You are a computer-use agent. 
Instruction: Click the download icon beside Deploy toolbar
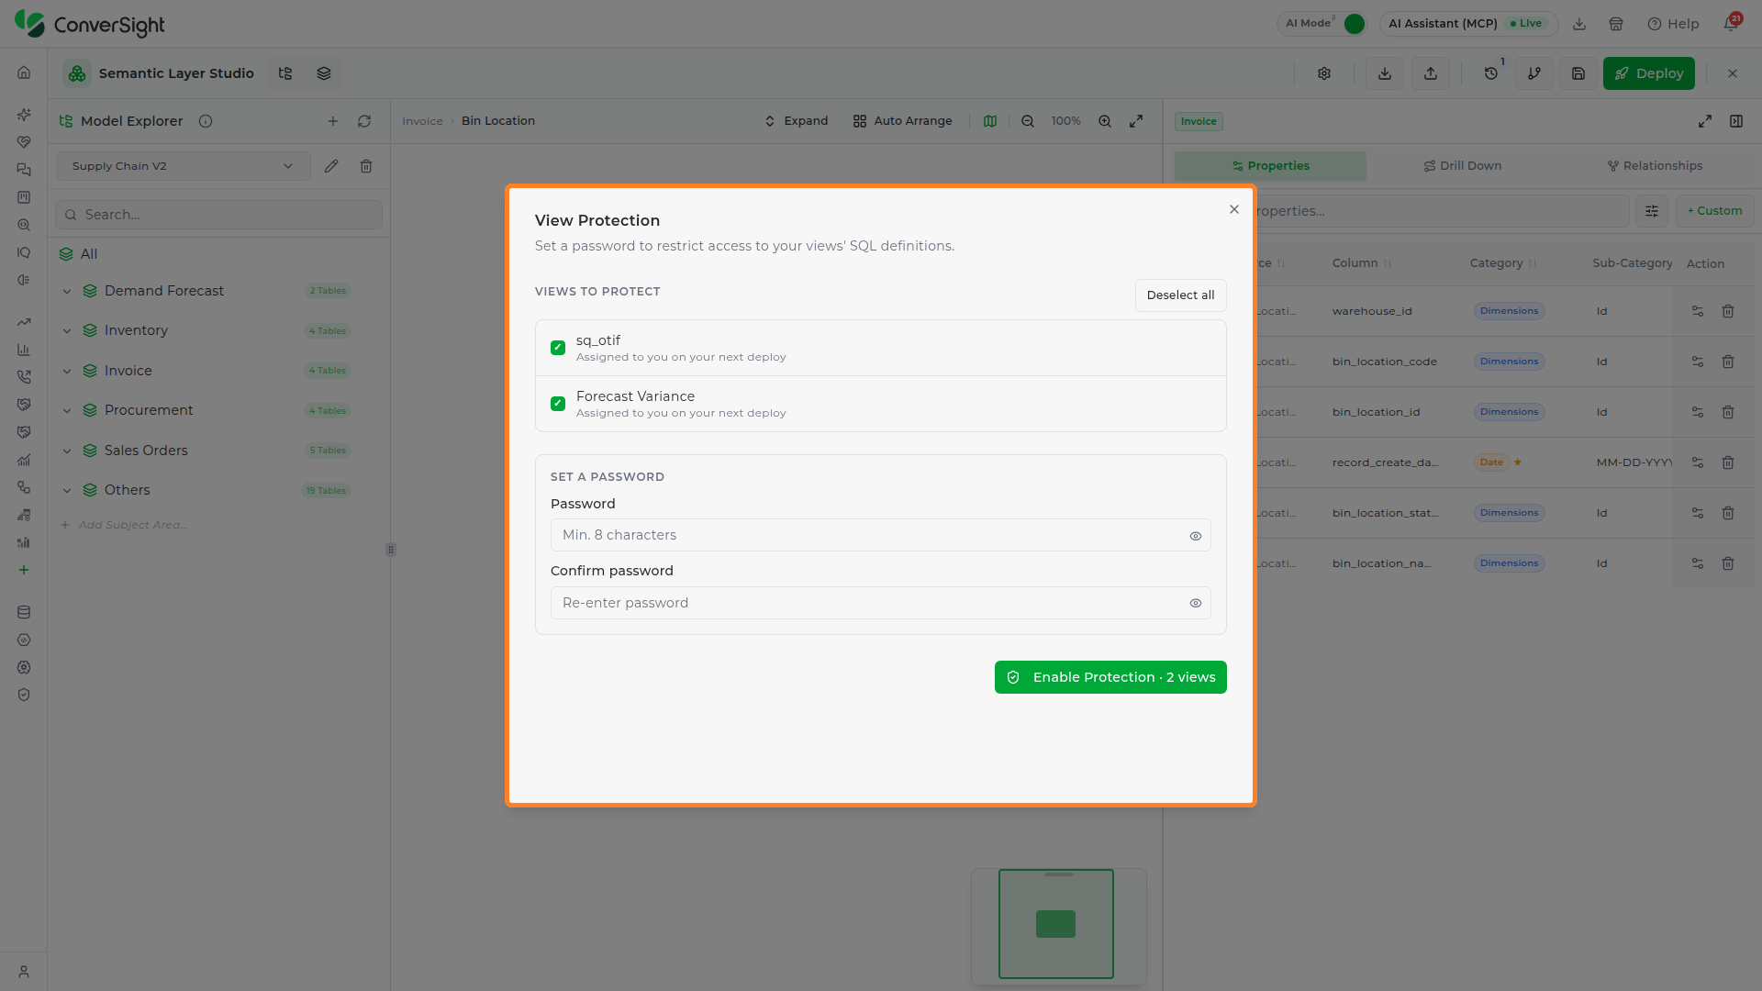click(1384, 73)
